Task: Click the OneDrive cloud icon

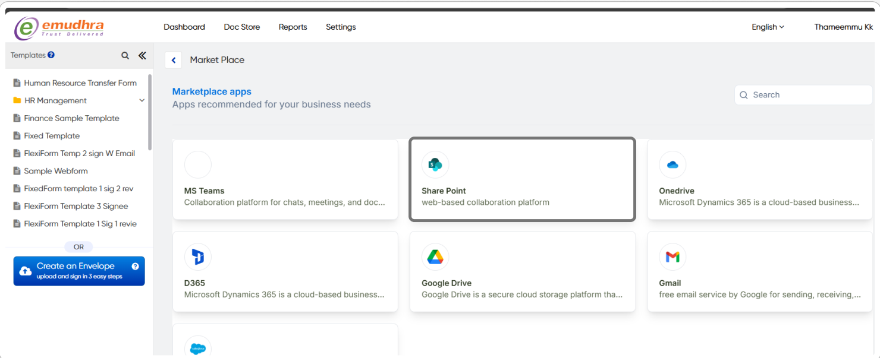Action: point(672,164)
